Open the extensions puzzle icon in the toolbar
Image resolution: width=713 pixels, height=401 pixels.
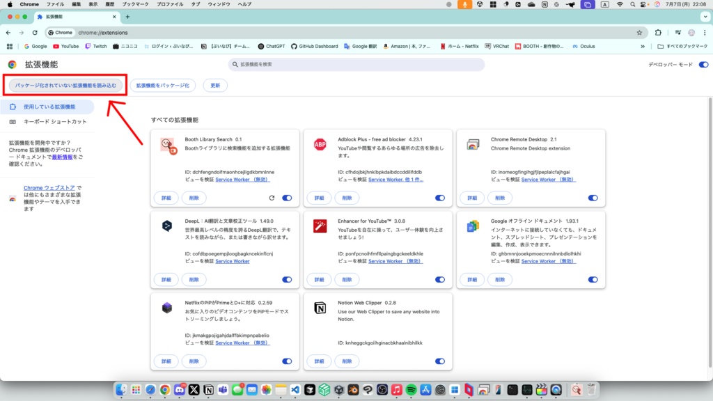click(659, 32)
